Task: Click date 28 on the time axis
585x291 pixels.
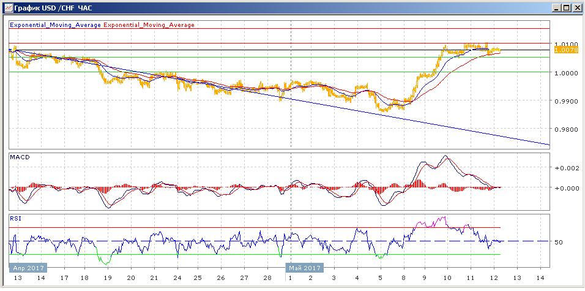Action: (267, 278)
